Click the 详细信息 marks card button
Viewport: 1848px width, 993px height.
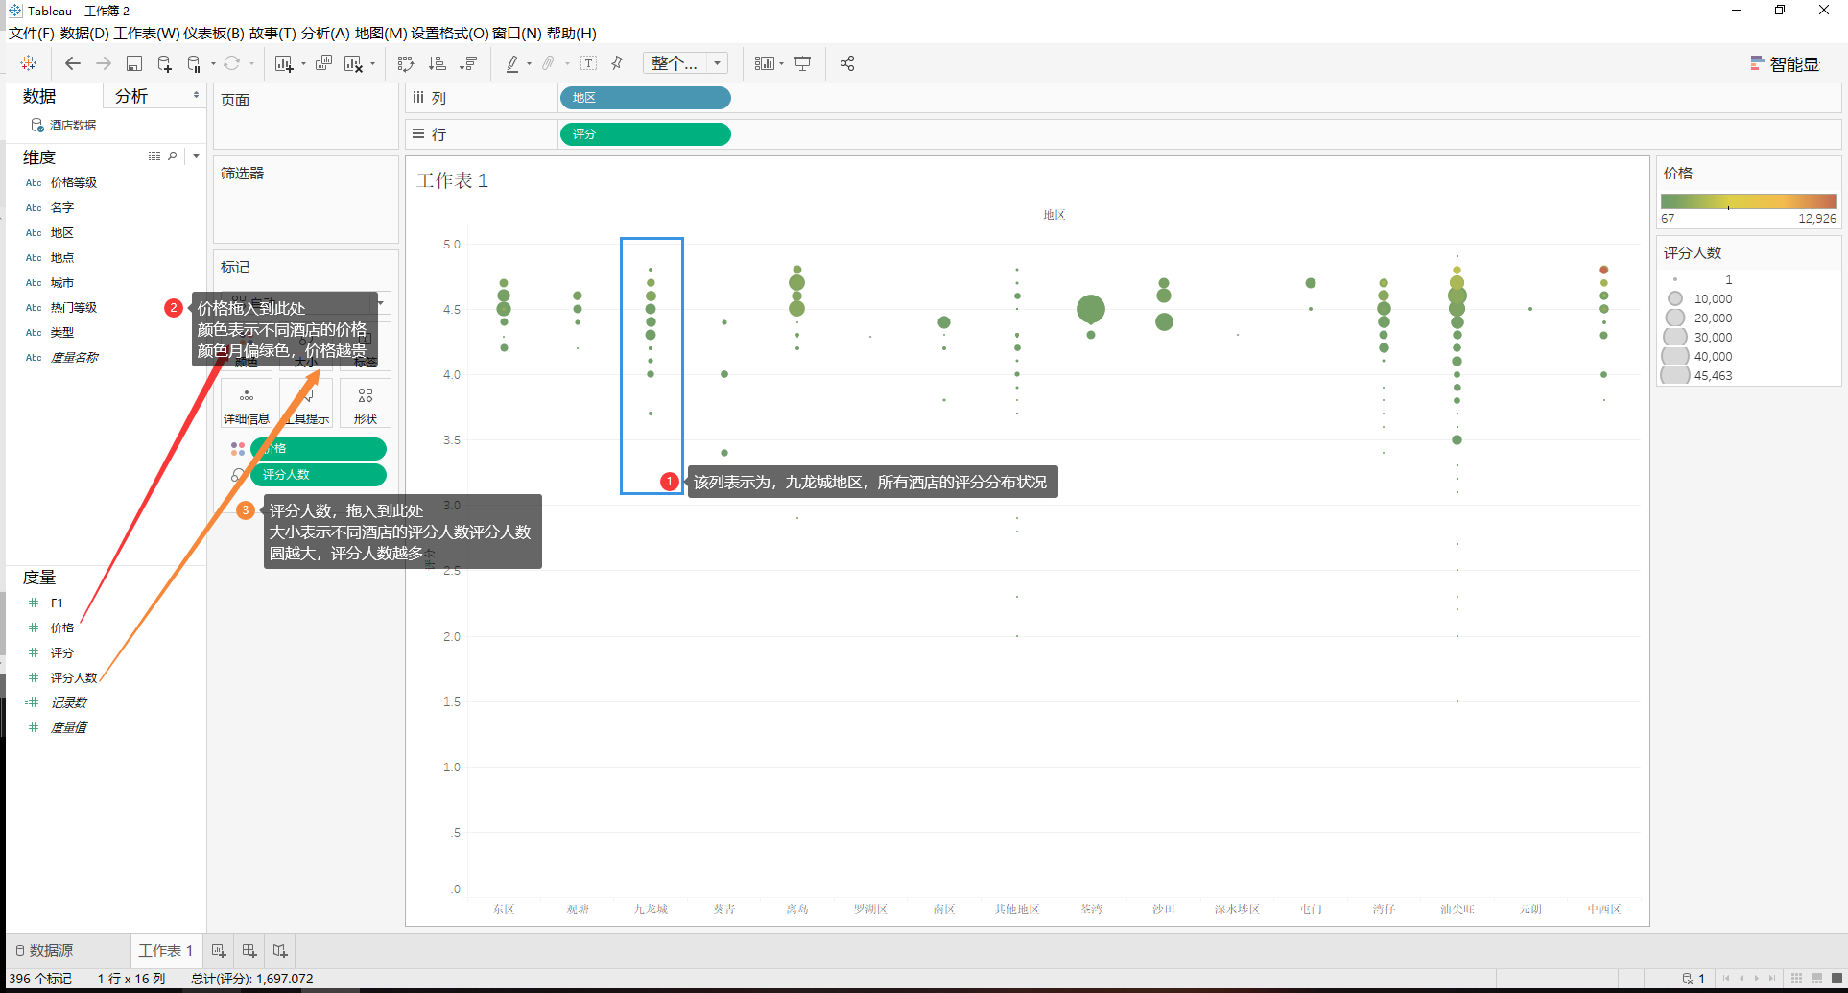247,405
